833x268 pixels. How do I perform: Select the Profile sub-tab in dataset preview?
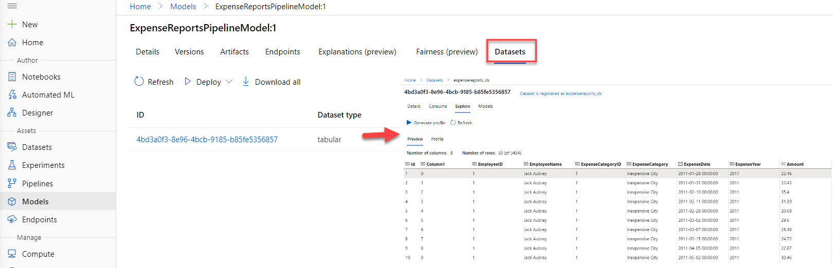click(x=437, y=139)
